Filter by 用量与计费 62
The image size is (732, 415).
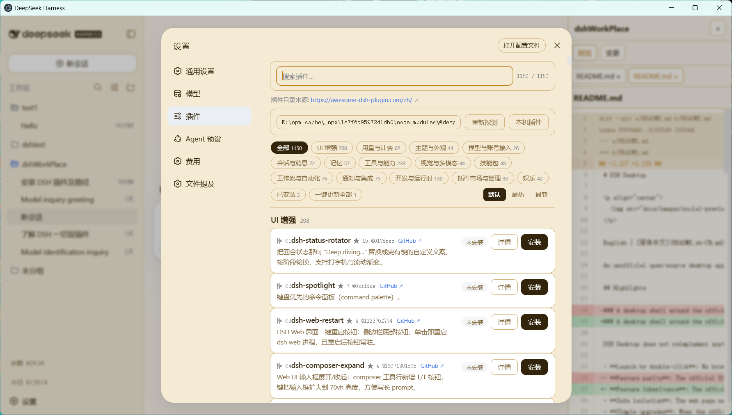coord(381,148)
